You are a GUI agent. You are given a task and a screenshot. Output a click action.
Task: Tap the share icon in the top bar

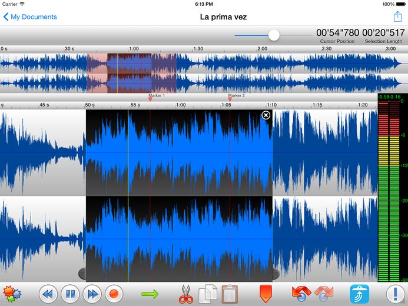(x=397, y=16)
